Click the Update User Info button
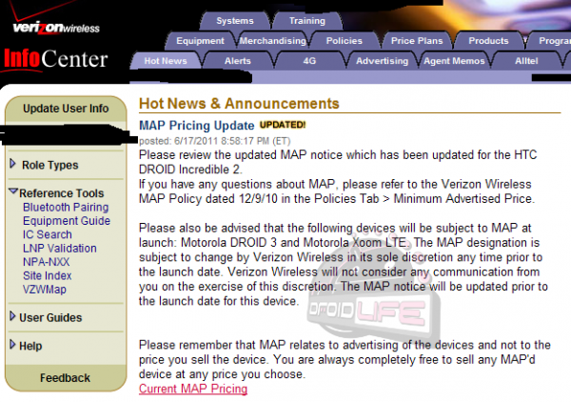The width and height of the screenshot is (571, 402). coord(66,109)
